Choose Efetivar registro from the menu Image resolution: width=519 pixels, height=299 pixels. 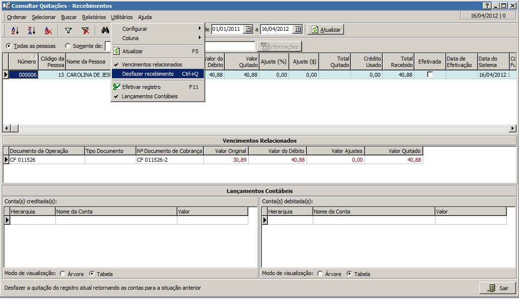click(158, 87)
